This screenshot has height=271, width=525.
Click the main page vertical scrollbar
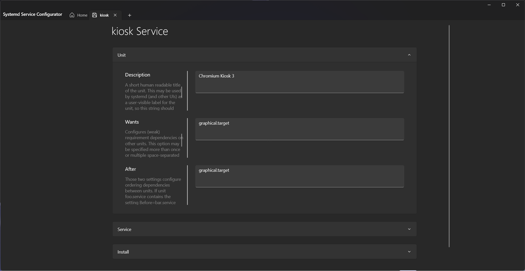[449, 136]
